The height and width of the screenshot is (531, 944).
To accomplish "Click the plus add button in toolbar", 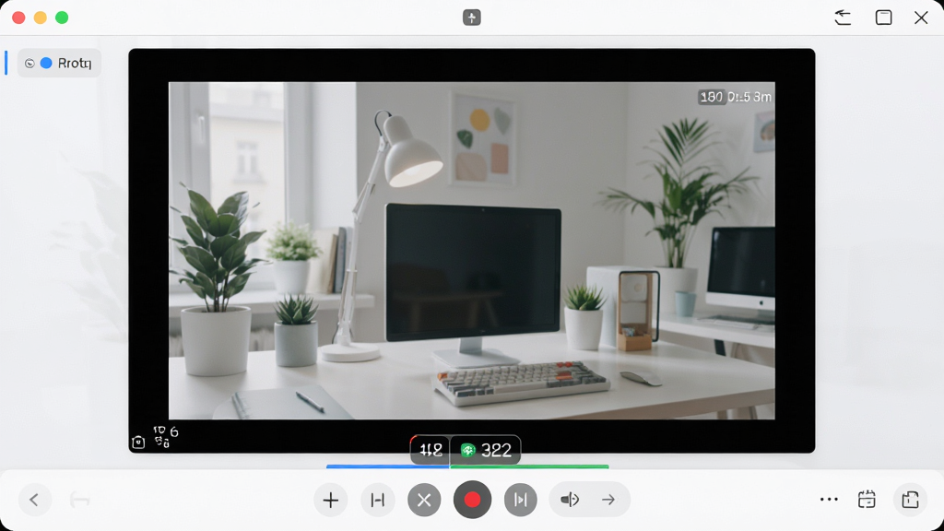I will pos(331,500).
